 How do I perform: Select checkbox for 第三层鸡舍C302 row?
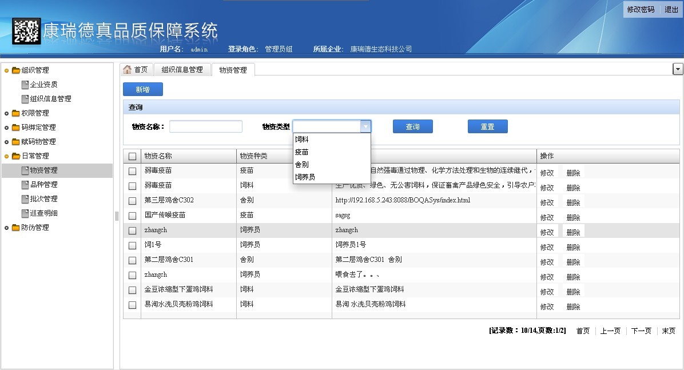click(x=133, y=201)
